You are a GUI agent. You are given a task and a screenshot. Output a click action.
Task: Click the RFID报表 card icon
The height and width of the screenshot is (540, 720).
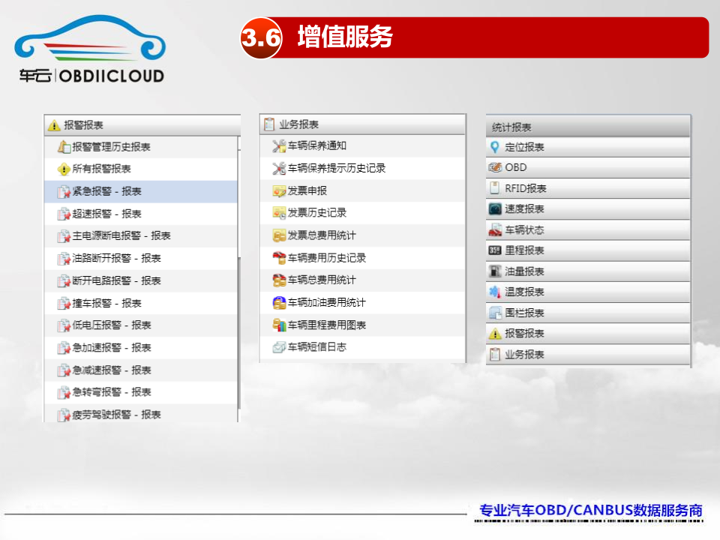click(x=495, y=188)
